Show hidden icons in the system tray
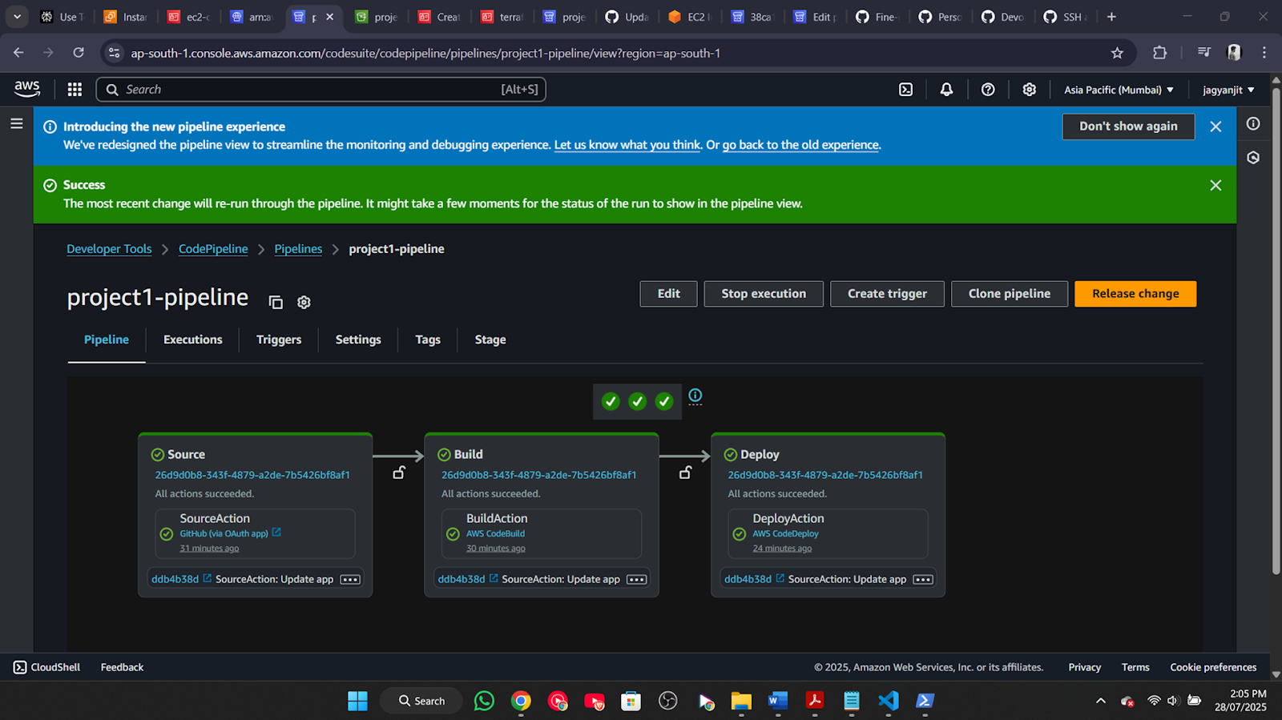 [x=1101, y=701]
